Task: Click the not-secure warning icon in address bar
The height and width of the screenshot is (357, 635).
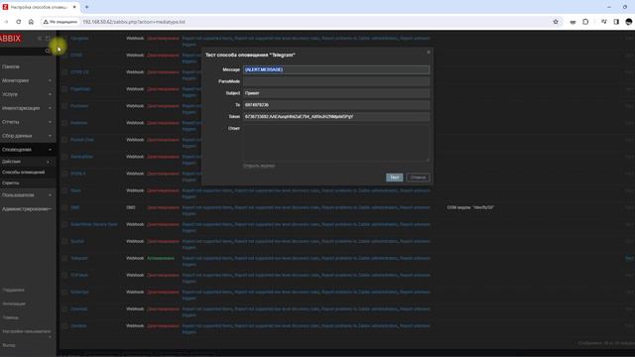Action: click(46, 22)
